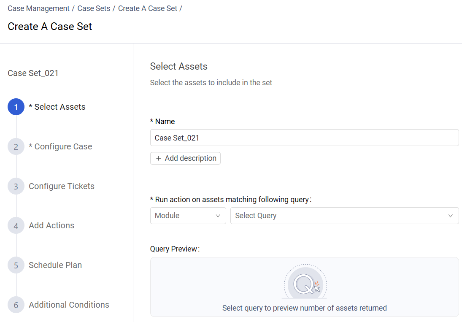Click the Add description button
Screen dimensions: 462x322
(x=185, y=158)
